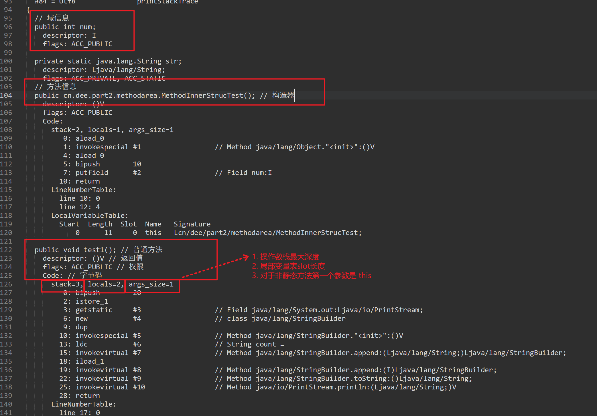Click 'LocalVariableTable:' on line 118
The height and width of the screenshot is (416, 597).
pyautogui.click(x=89, y=216)
